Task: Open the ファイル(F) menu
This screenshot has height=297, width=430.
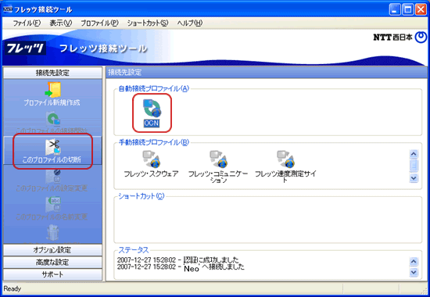Action: [x=27, y=23]
